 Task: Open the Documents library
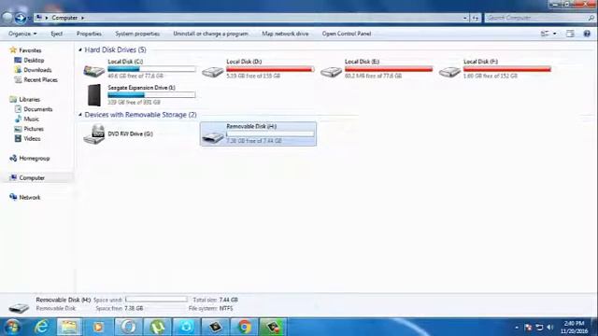(x=37, y=109)
